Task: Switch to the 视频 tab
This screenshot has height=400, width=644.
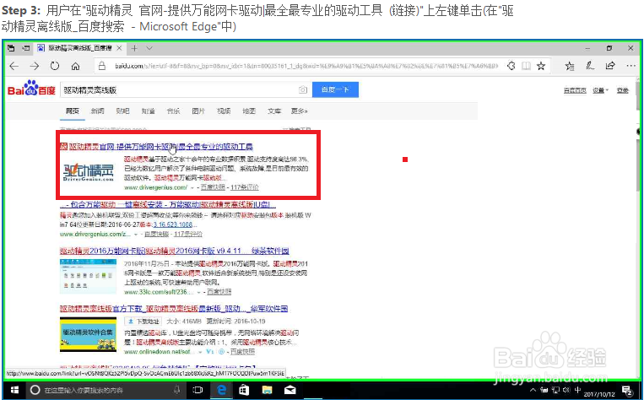Action: pyautogui.click(x=224, y=111)
